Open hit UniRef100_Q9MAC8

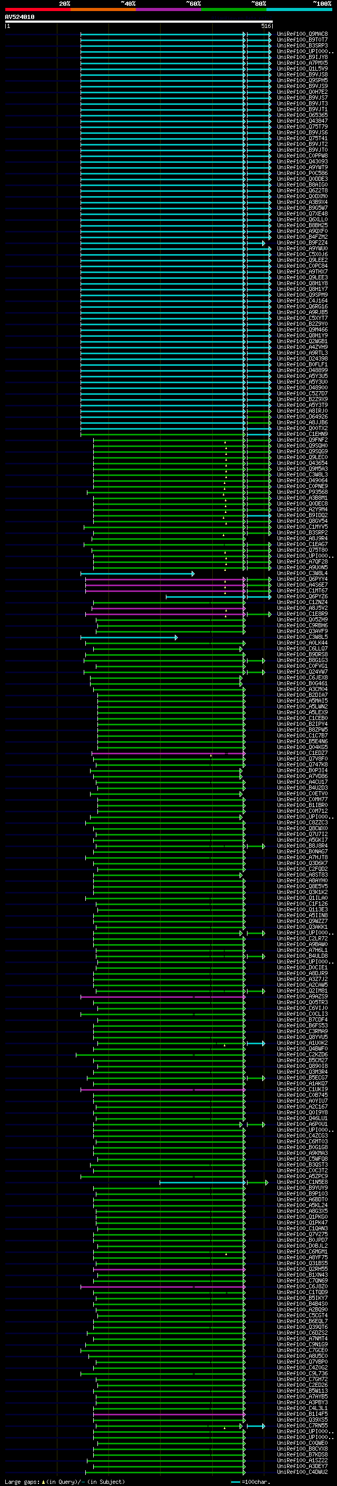302,34
